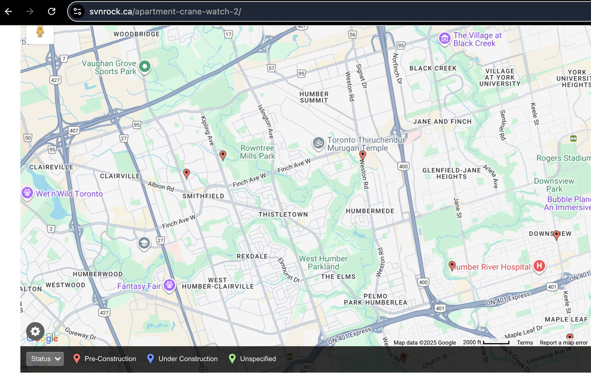Image resolution: width=591 pixels, height=377 pixels.
Task: Toggle the Unspecified legend filter
Action: coord(252,359)
